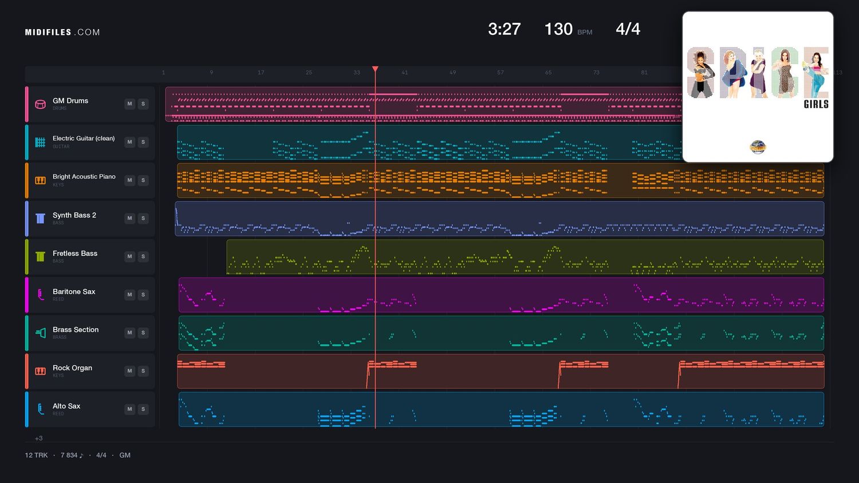
Task: Select the Brass Section track name
Action: [x=76, y=330]
